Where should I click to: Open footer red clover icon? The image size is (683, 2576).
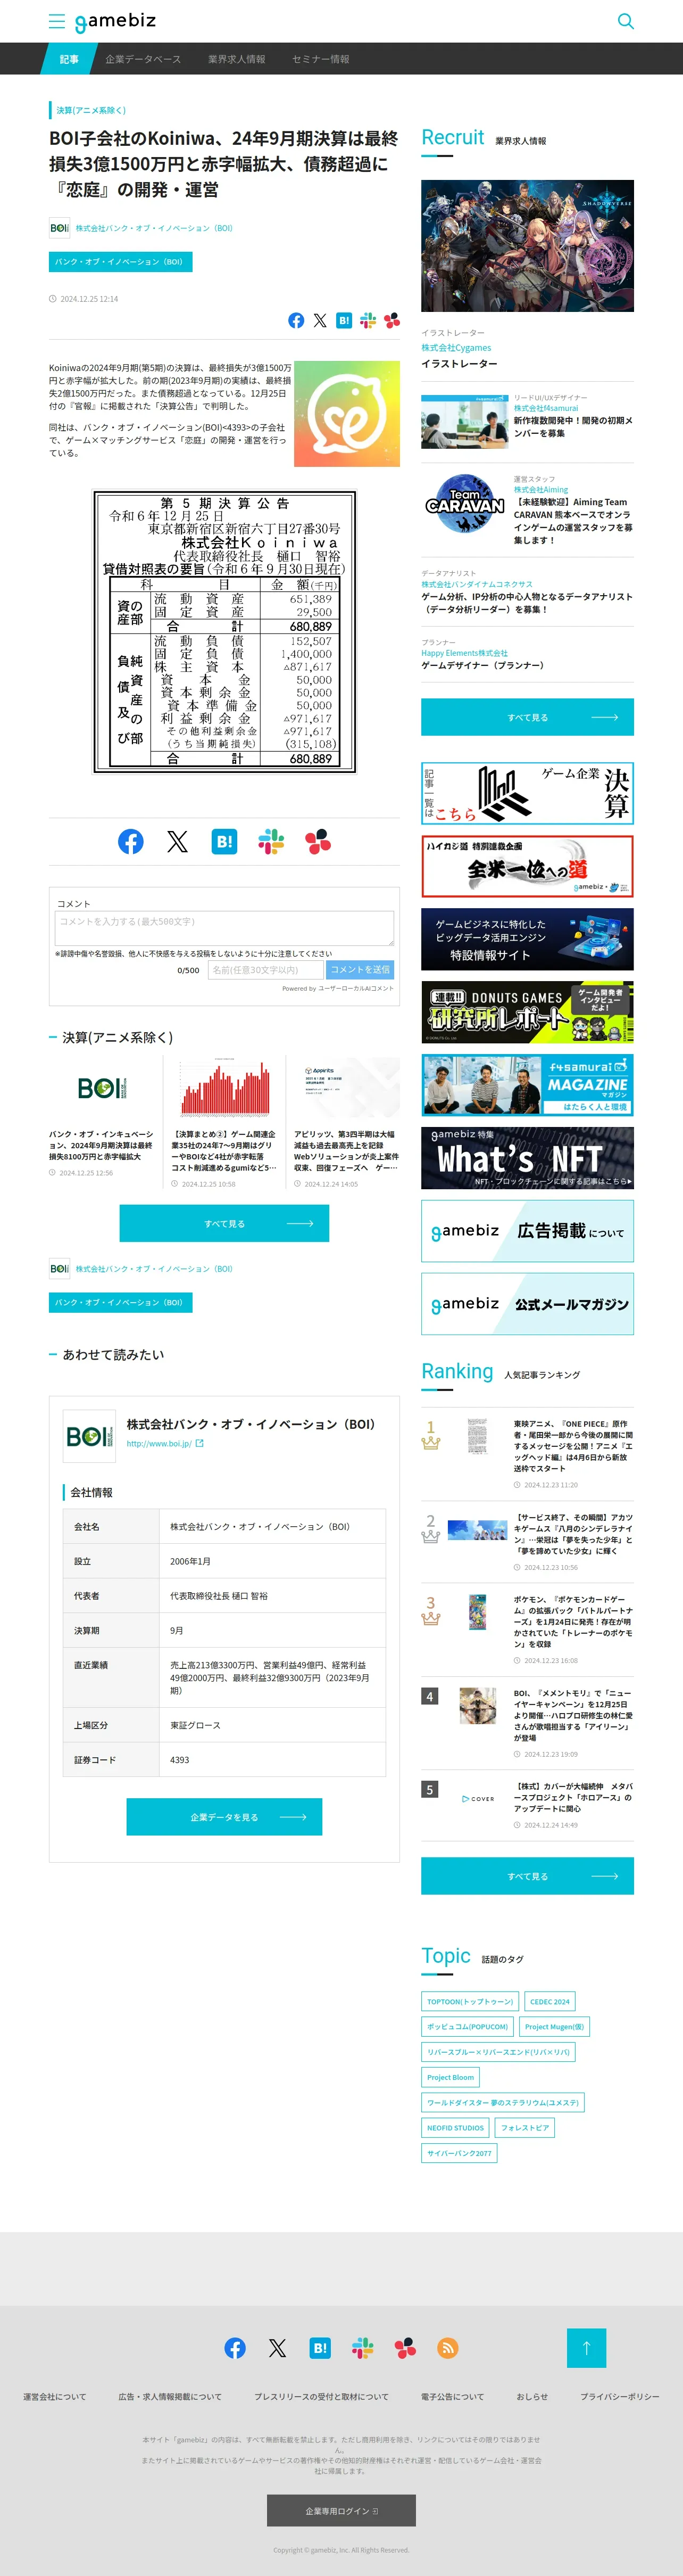tap(405, 2347)
